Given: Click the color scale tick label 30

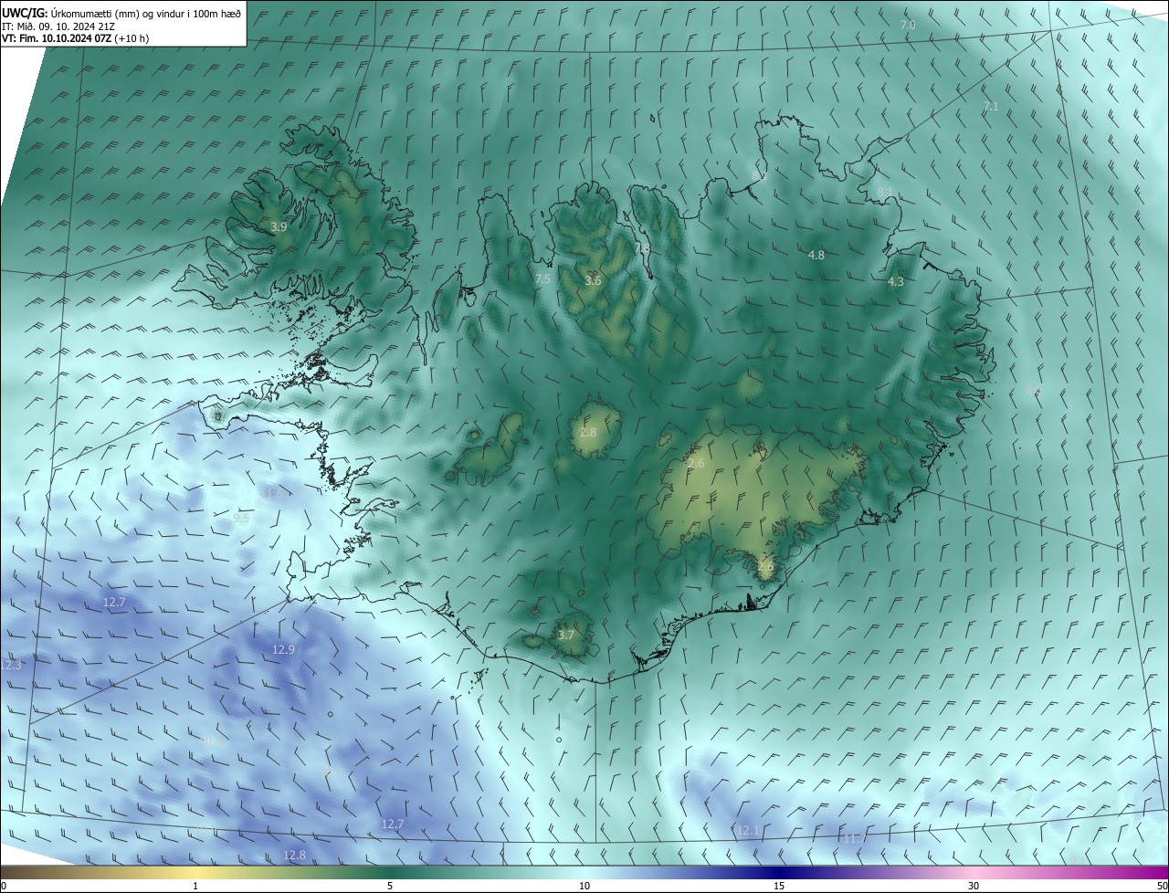Looking at the screenshot, I should pyautogui.click(x=974, y=887).
